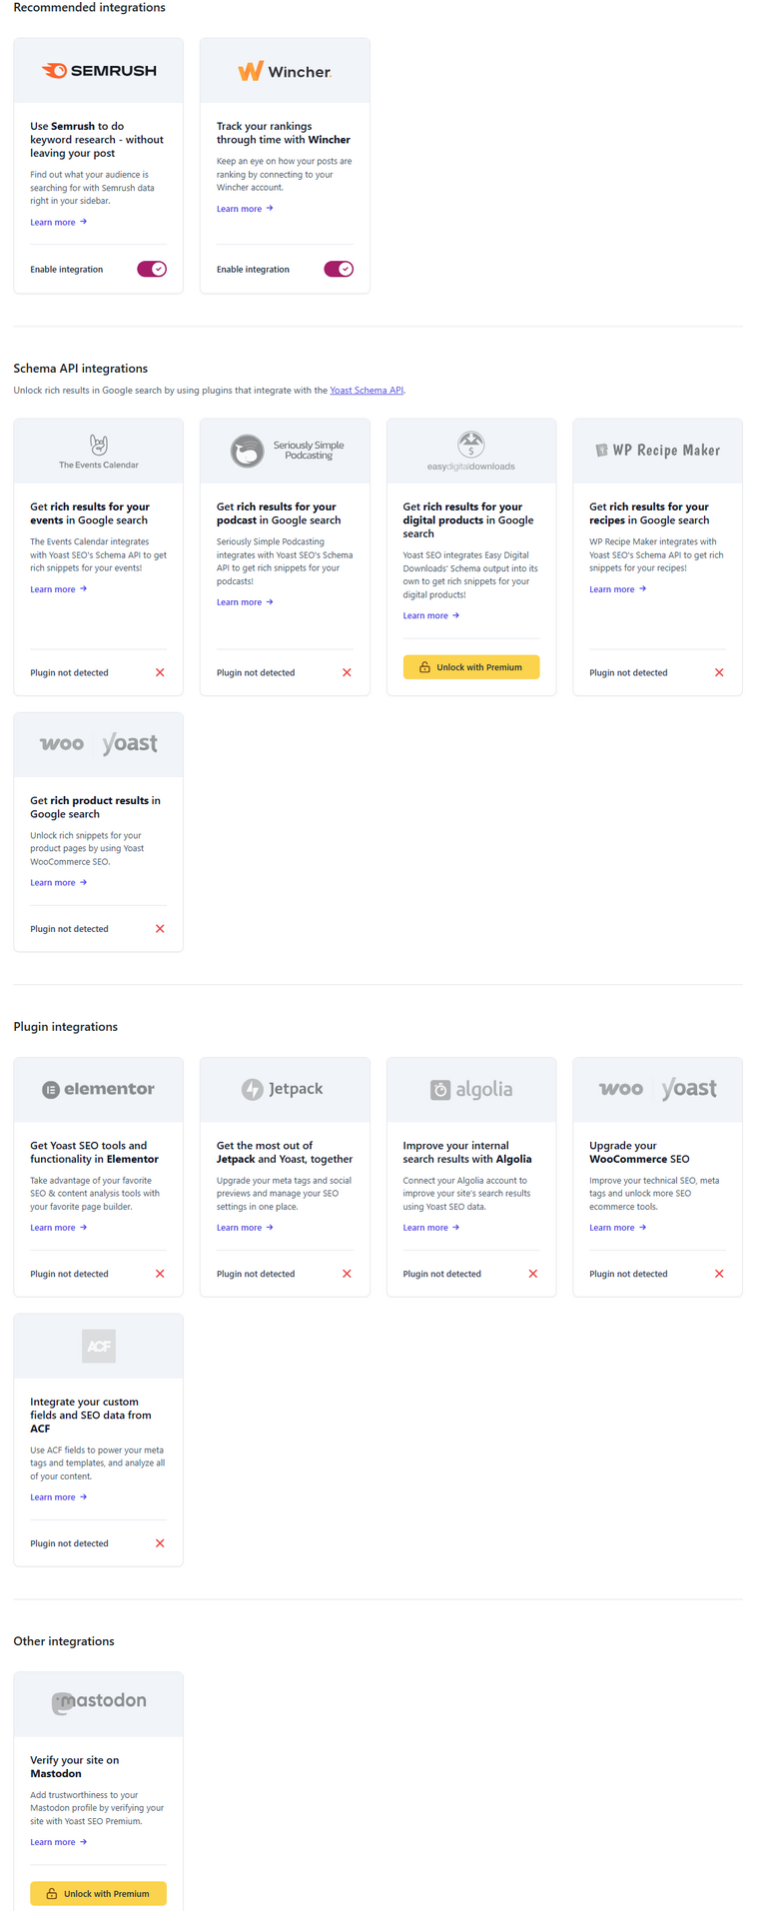The width and height of the screenshot is (759, 1911).
Task: Open Learn more on Elementor card
Action: (x=59, y=1228)
